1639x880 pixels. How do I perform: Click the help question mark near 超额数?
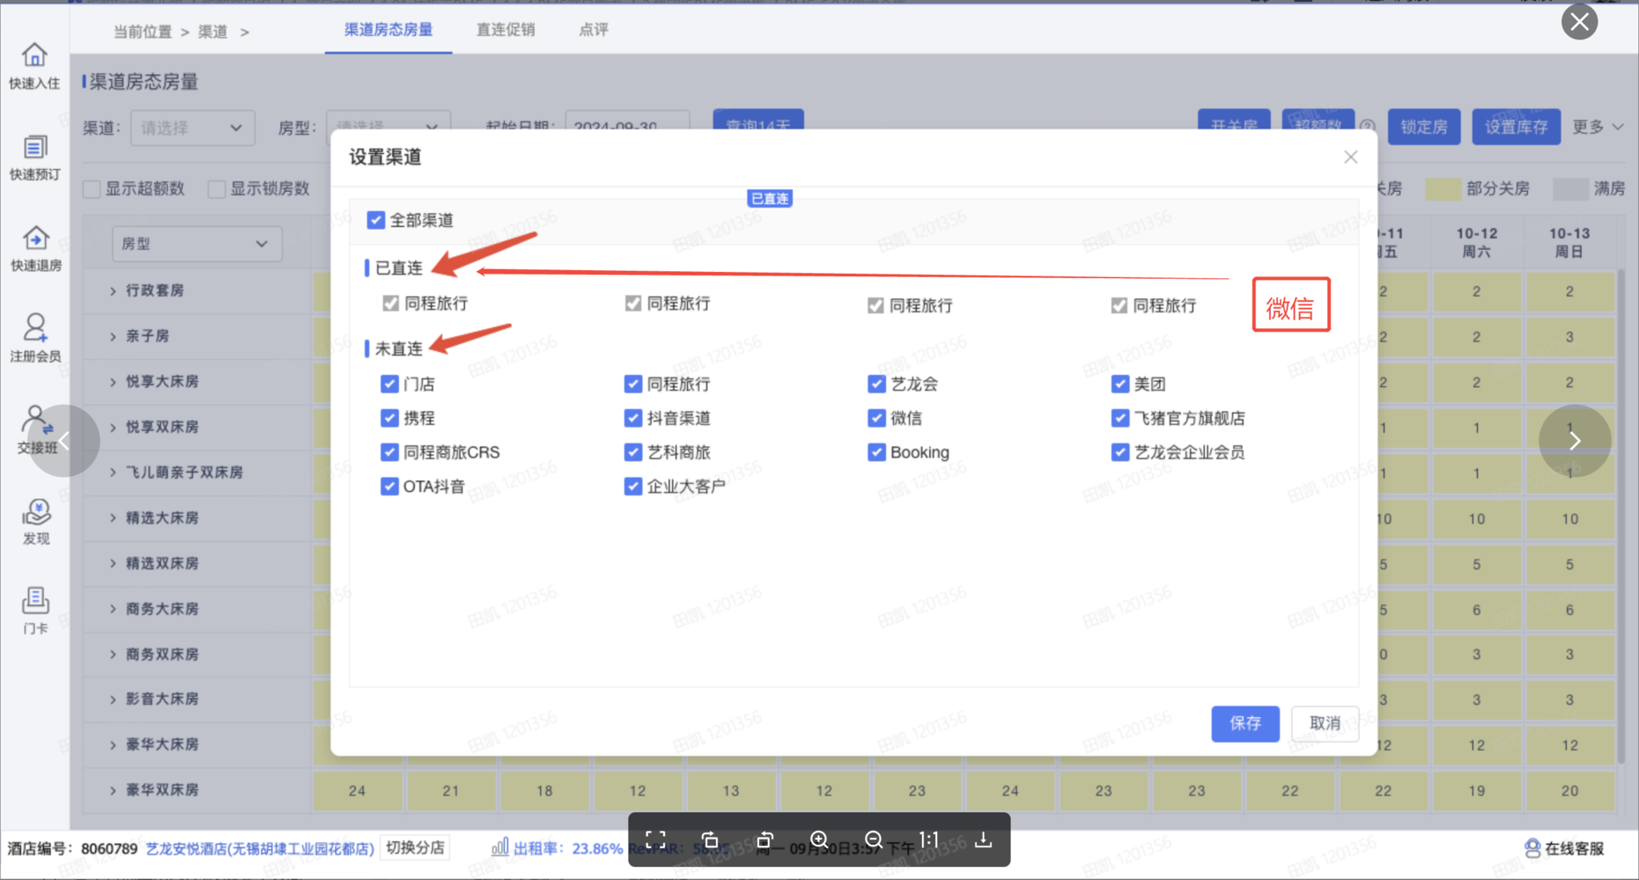[x=1367, y=127]
